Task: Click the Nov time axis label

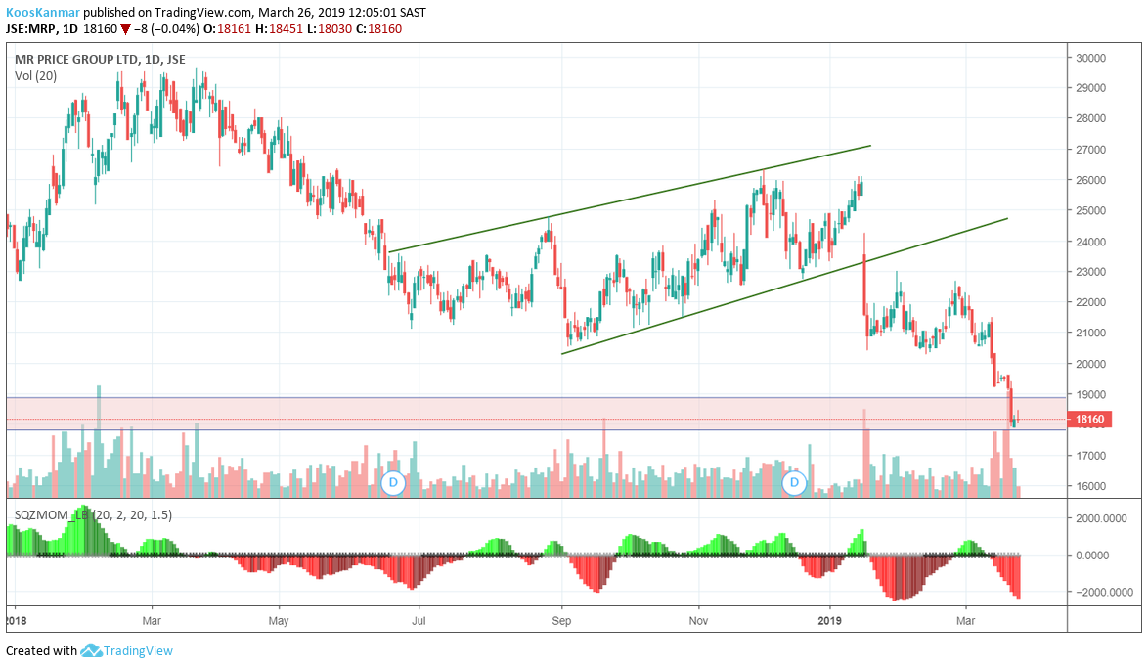Action: [698, 620]
